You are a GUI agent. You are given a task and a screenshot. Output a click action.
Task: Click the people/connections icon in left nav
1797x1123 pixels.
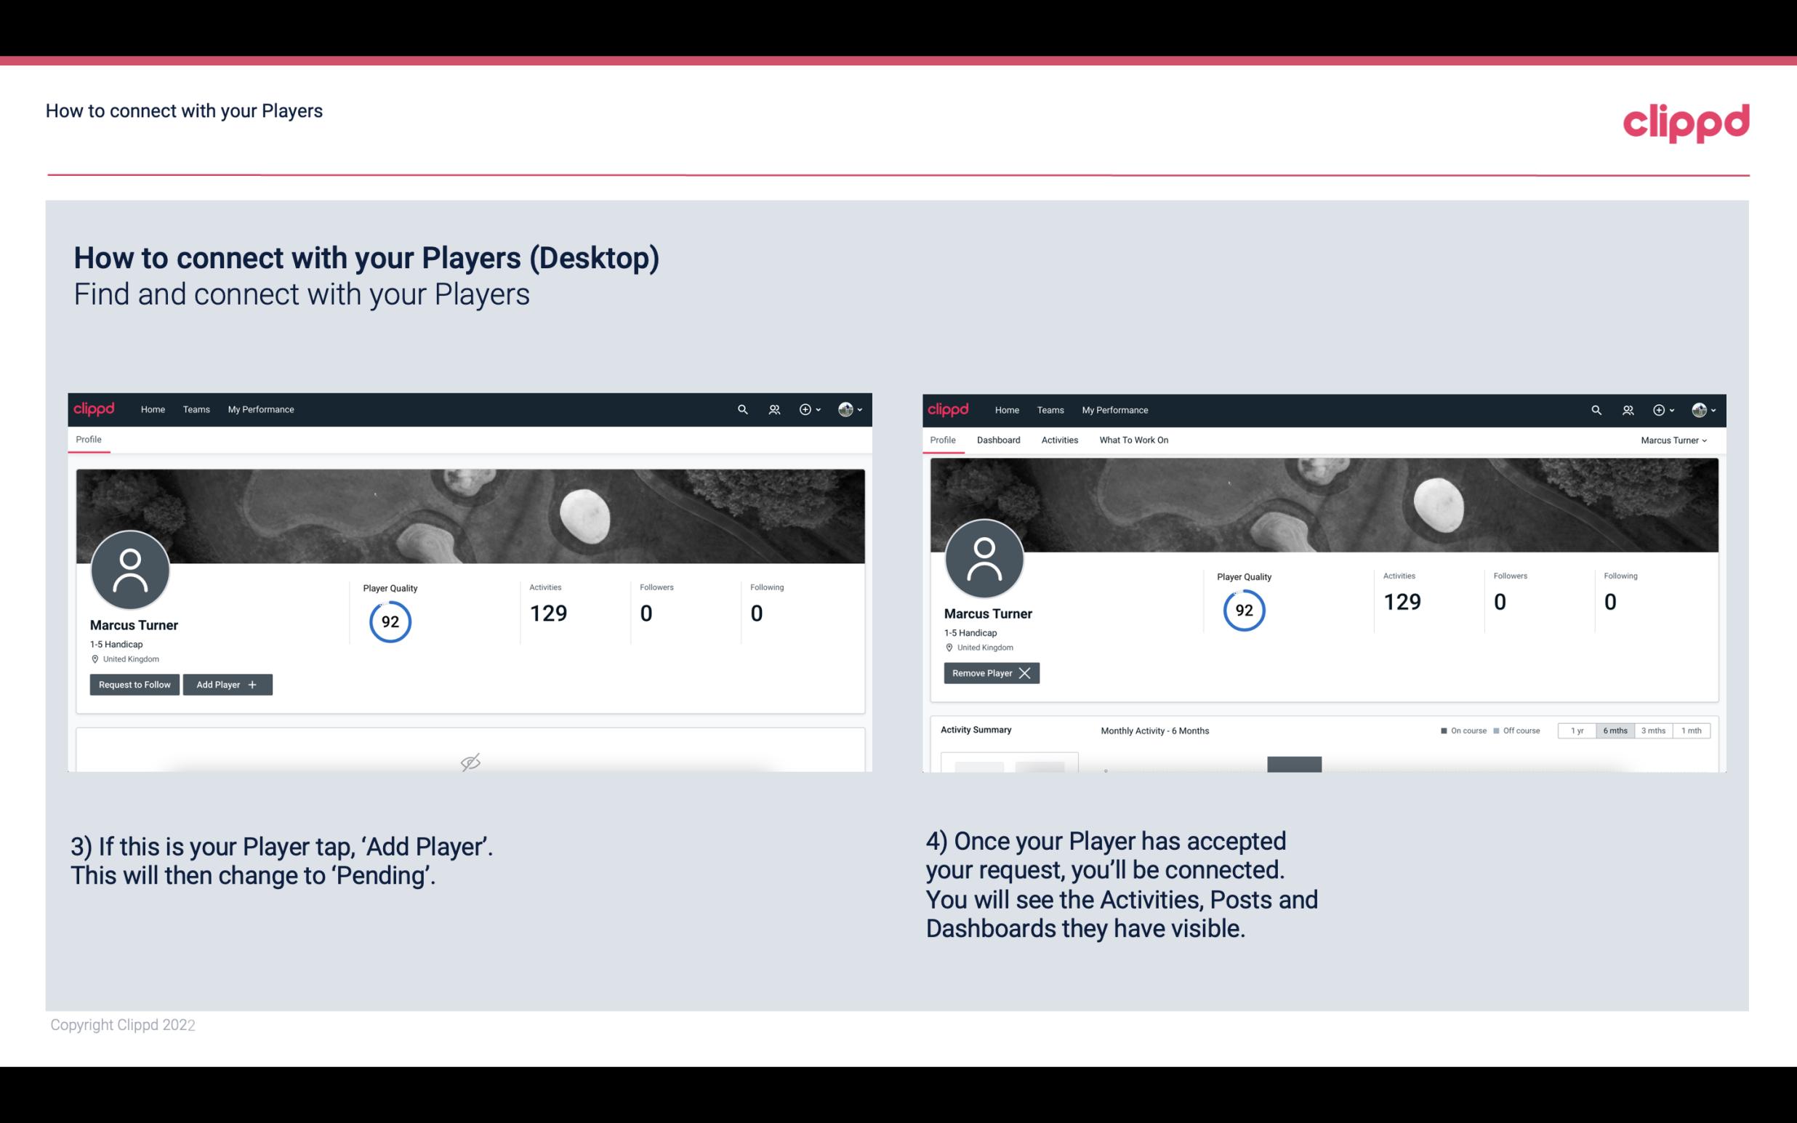click(x=772, y=408)
